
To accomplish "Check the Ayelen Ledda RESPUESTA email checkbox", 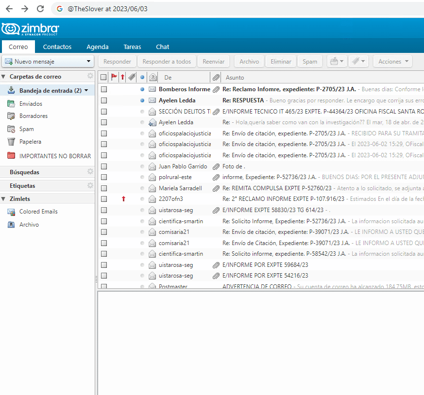I will [x=104, y=100].
